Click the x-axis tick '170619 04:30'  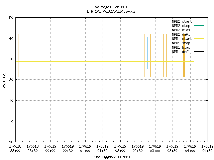[207, 149]
